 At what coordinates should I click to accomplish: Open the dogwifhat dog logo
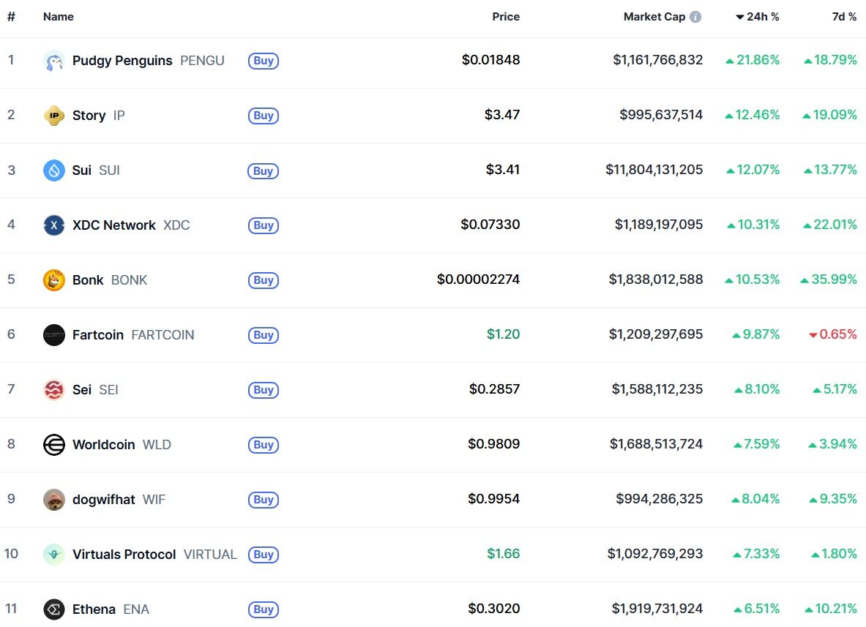tap(53, 500)
